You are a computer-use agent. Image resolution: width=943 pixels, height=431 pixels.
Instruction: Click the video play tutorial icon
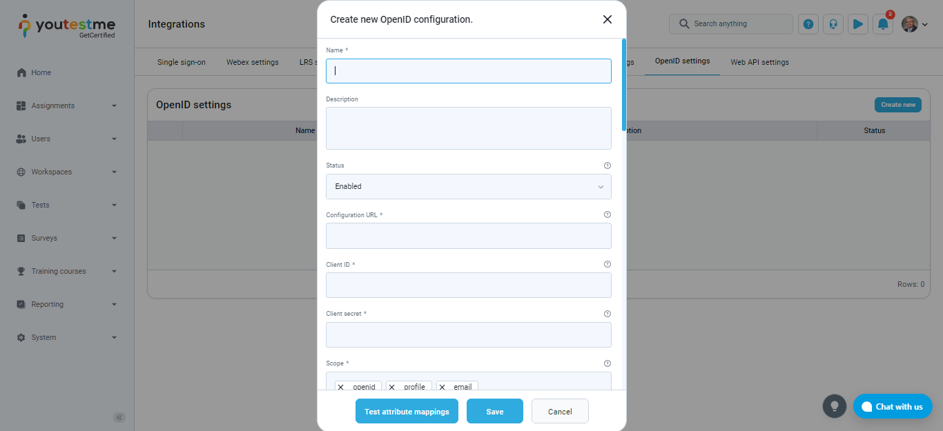tap(857, 24)
